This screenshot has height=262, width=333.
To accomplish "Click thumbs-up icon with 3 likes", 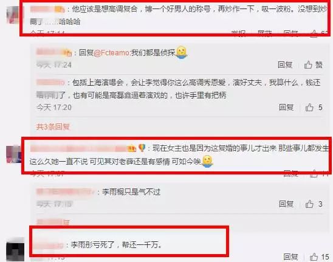I will tap(309, 204).
